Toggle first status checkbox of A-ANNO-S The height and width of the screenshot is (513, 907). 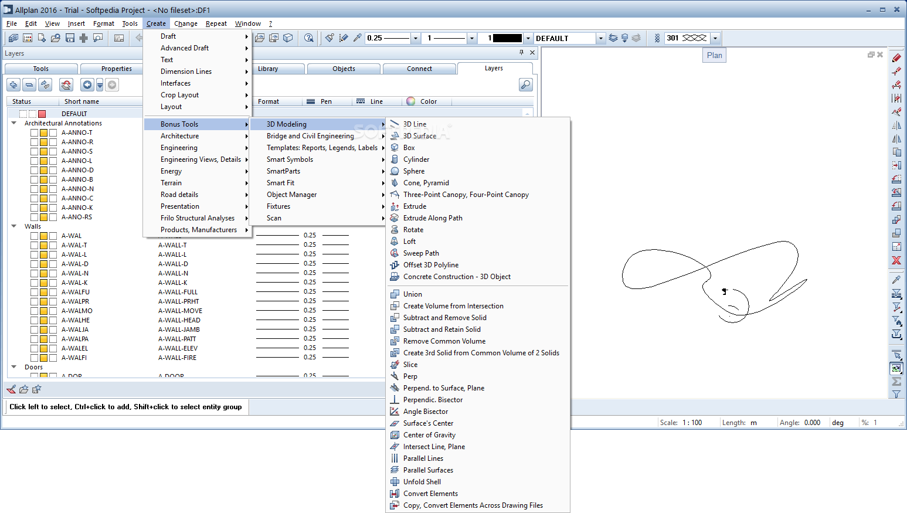34,151
